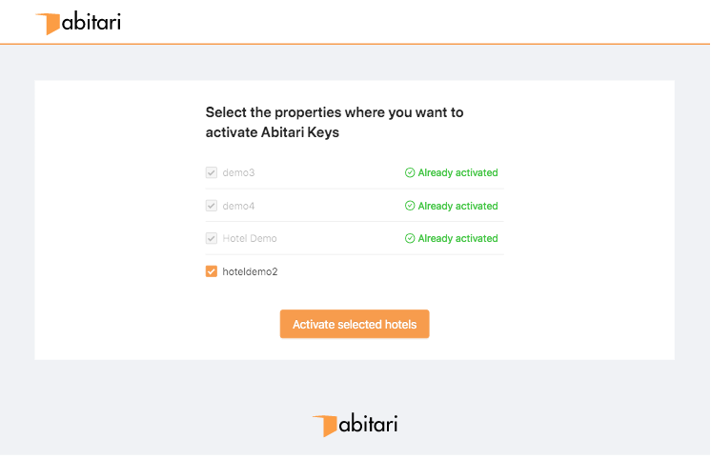Click Already activated text for demo4
Viewport: 711px width, 459px height.
point(457,206)
